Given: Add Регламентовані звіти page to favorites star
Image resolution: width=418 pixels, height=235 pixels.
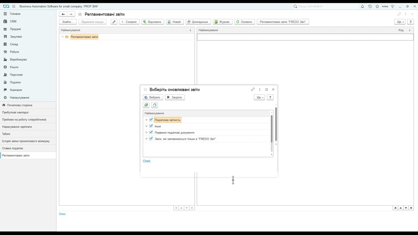Looking at the screenshot, I should [x=80, y=14].
